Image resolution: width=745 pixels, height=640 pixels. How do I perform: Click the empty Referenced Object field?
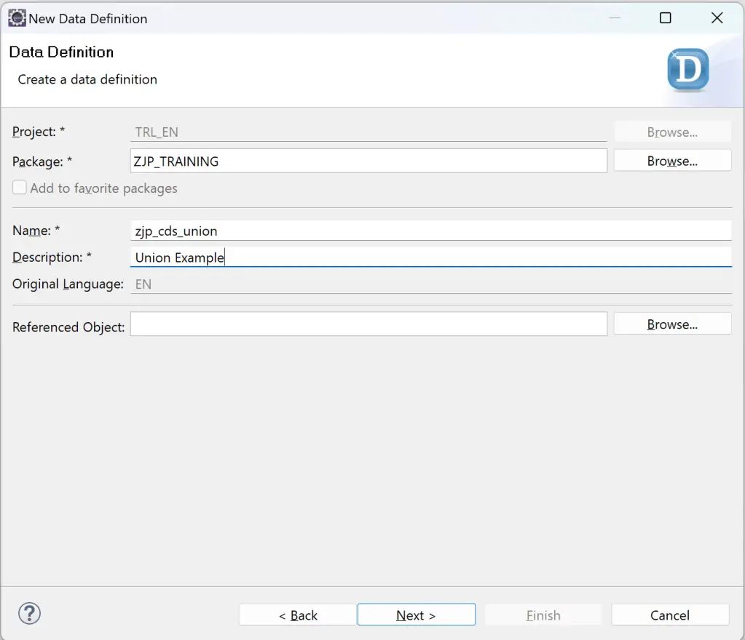pyautogui.click(x=368, y=324)
